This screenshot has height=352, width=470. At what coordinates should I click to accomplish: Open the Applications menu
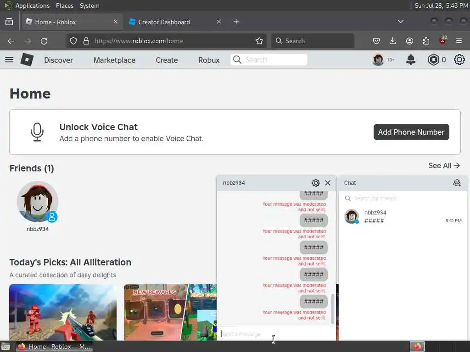(x=33, y=5)
